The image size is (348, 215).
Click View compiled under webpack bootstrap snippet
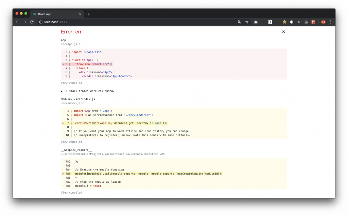pos(71,193)
